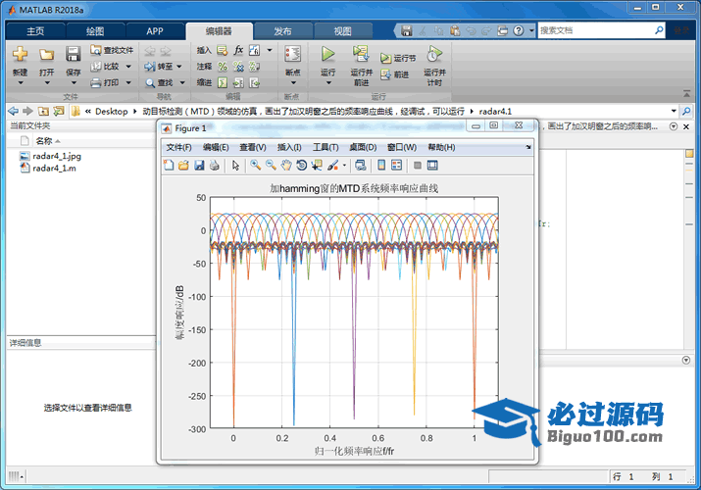Toggle the Rotate 3D tool in Figure 1
This screenshot has height=490, width=701.
[301, 166]
